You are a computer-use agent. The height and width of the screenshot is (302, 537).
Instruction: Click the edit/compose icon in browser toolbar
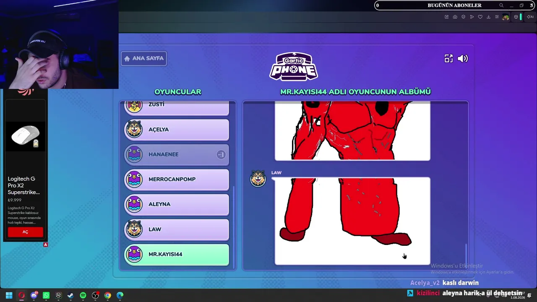coord(446,17)
